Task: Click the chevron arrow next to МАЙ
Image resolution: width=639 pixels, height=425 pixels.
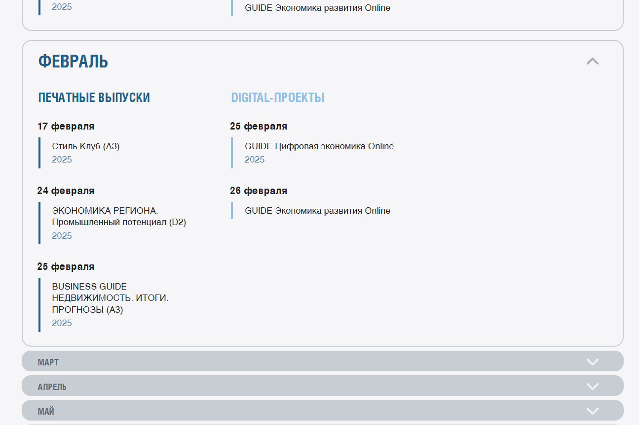Action: [592, 410]
